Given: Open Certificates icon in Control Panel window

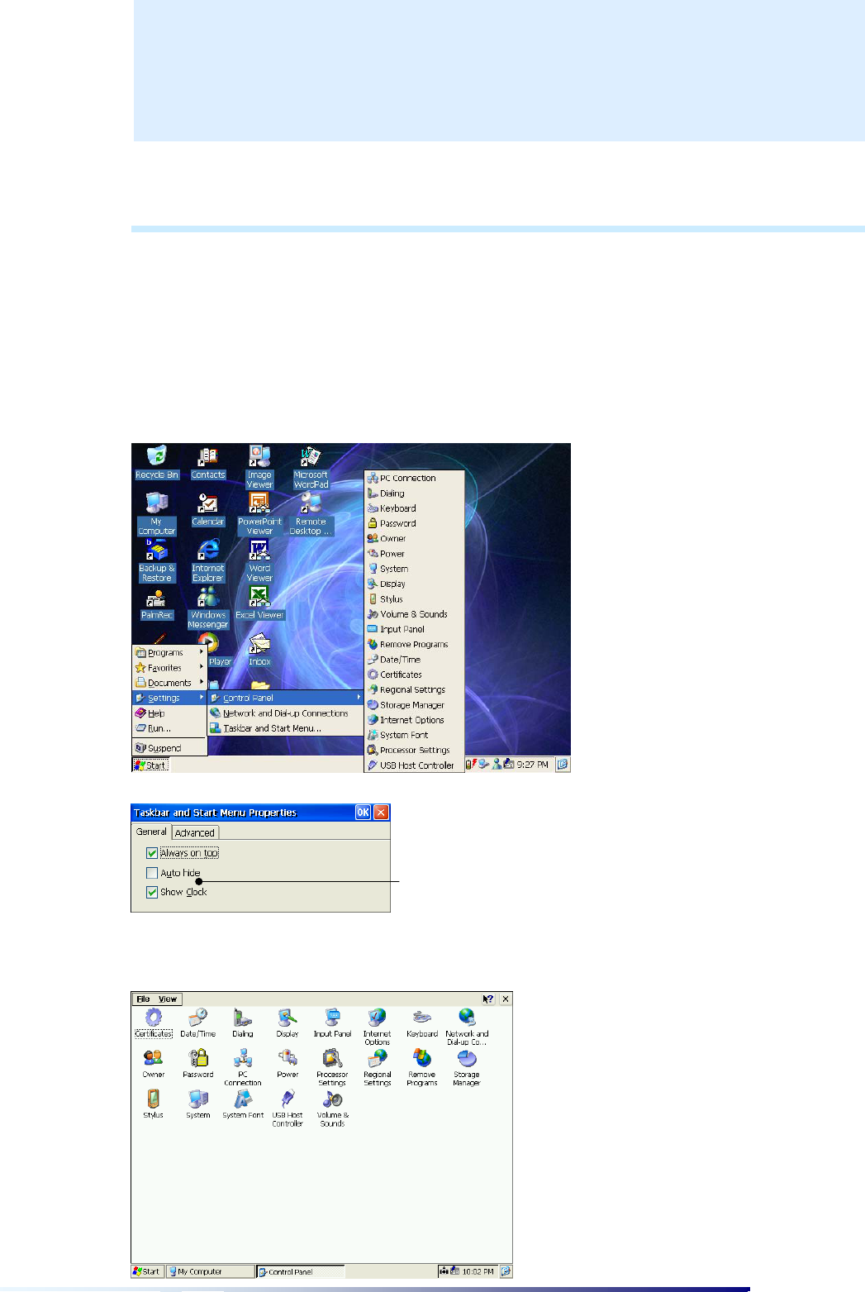Looking at the screenshot, I should pyautogui.click(x=154, y=1023).
